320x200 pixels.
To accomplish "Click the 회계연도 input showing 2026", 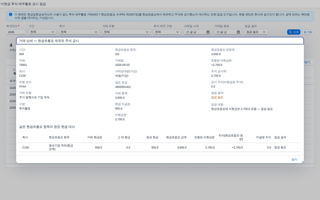I will tap(16, 32).
